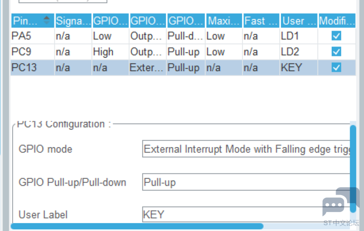Image resolution: width=364 pixels, height=231 pixels.
Task: Click the vertical scrollbar in configuration panel
Action: click(x=353, y=169)
